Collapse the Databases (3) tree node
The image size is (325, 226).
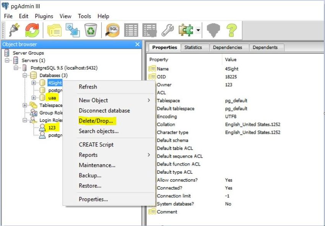click(25, 76)
